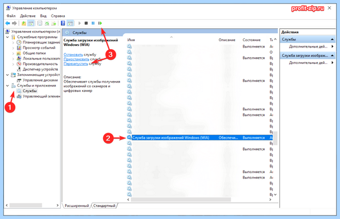
Task: Click the grey Forward arrow in toolbar
Action: pyautogui.click(x=14, y=23)
